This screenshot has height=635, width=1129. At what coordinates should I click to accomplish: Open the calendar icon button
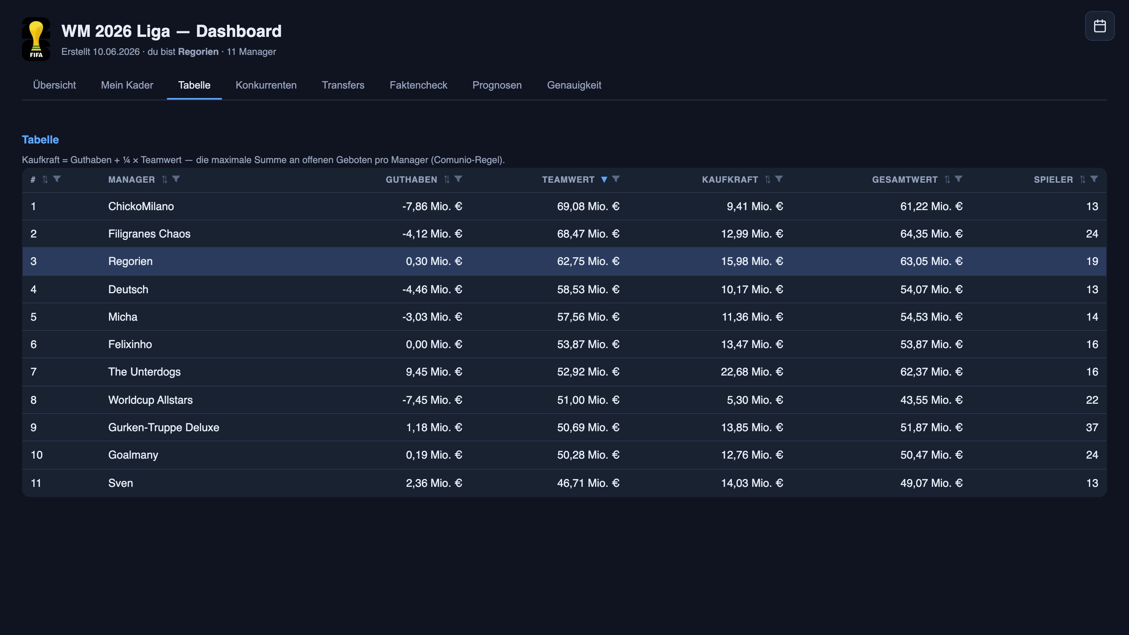point(1100,26)
